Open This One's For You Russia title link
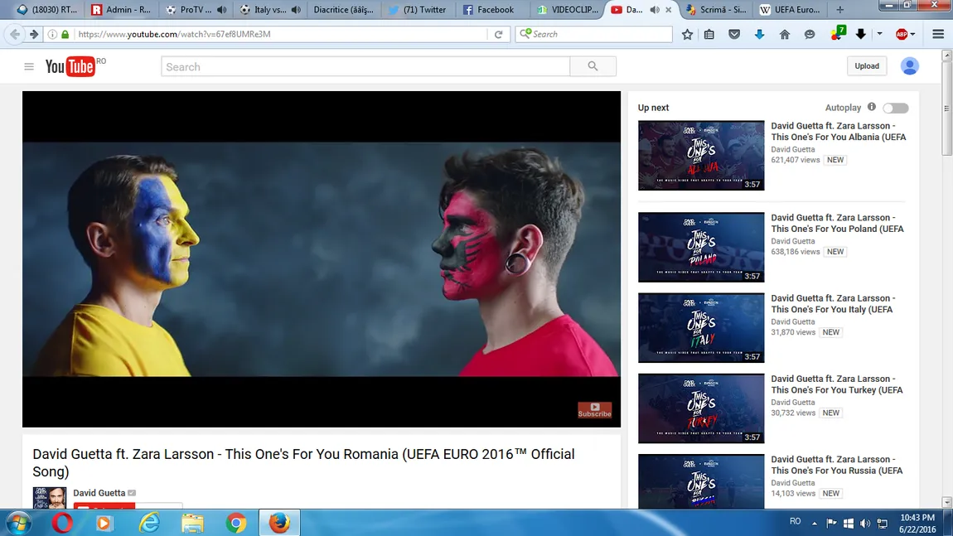Screen dimensions: 953x536 click(836, 465)
